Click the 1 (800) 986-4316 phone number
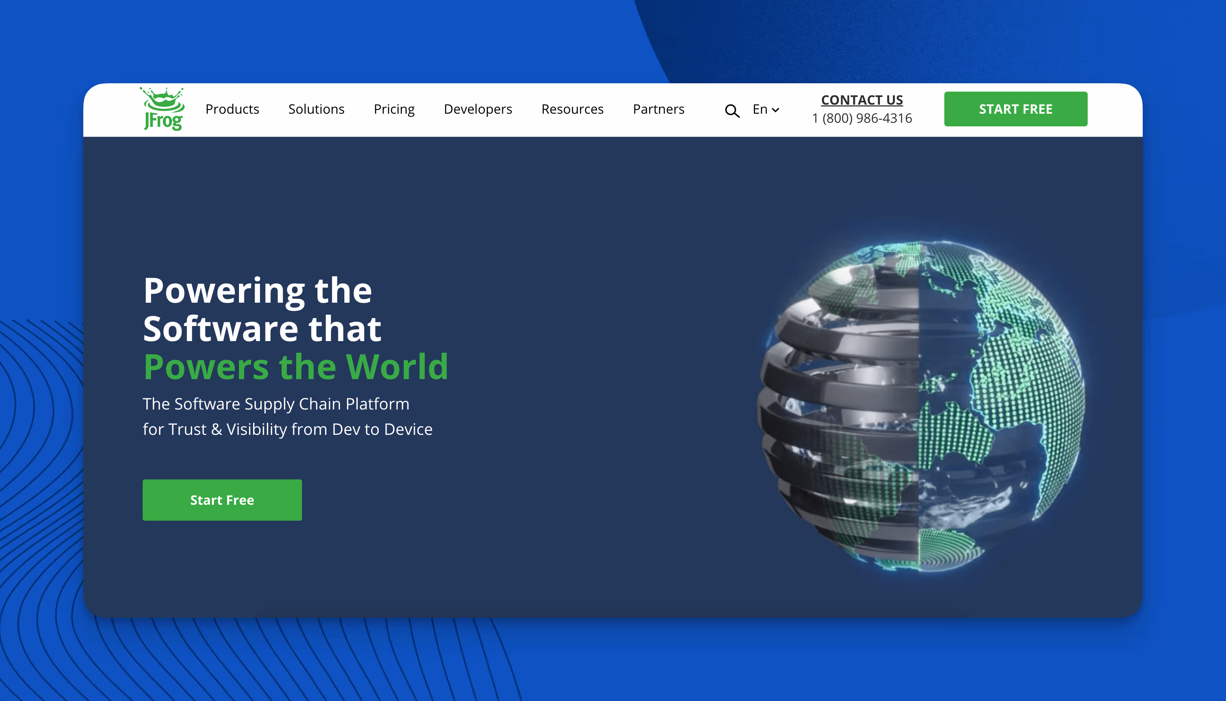1226x701 pixels. coord(862,118)
